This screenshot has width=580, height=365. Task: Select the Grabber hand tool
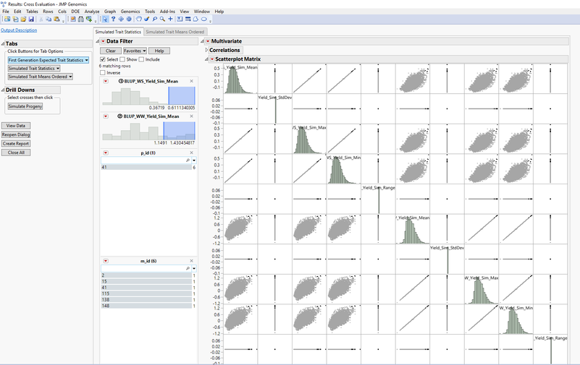click(x=139, y=19)
